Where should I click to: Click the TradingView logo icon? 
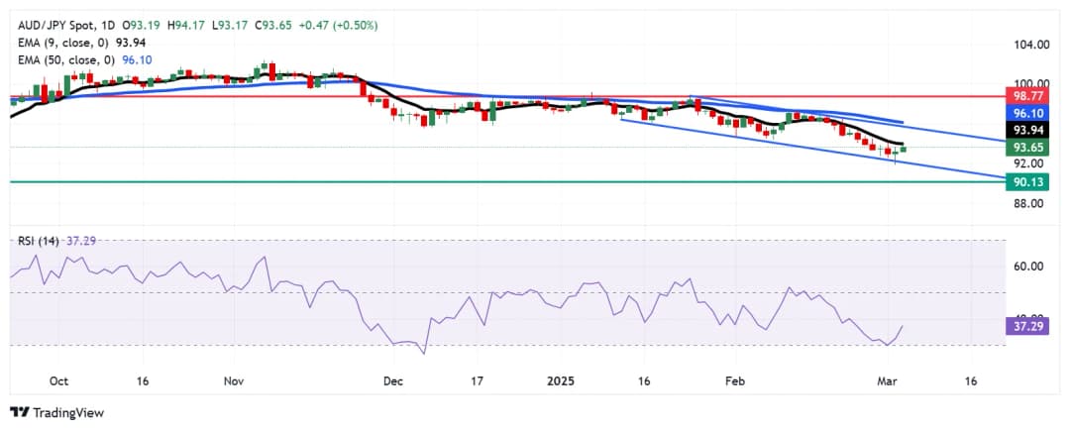[19, 412]
